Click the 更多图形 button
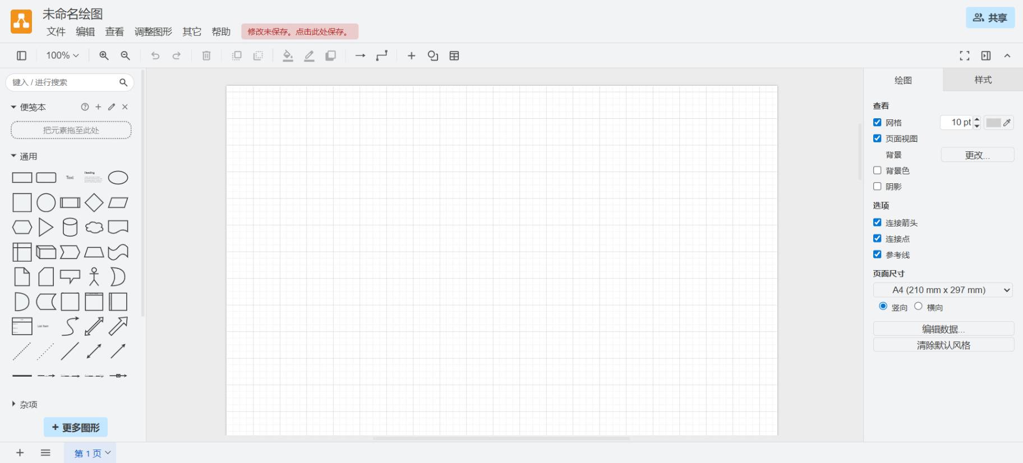 [x=76, y=427]
